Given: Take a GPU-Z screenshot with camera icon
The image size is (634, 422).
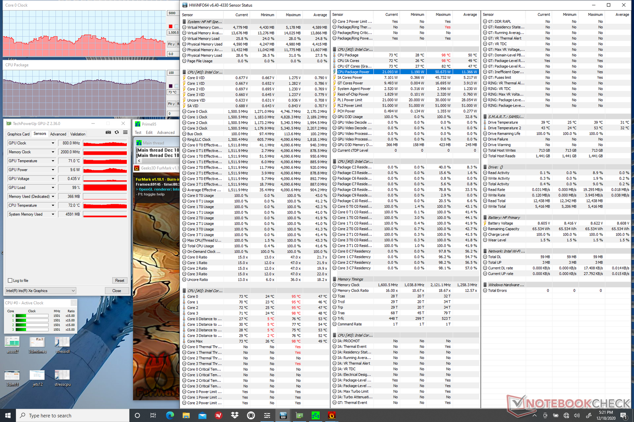Looking at the screenshot, I should (108, 132).
